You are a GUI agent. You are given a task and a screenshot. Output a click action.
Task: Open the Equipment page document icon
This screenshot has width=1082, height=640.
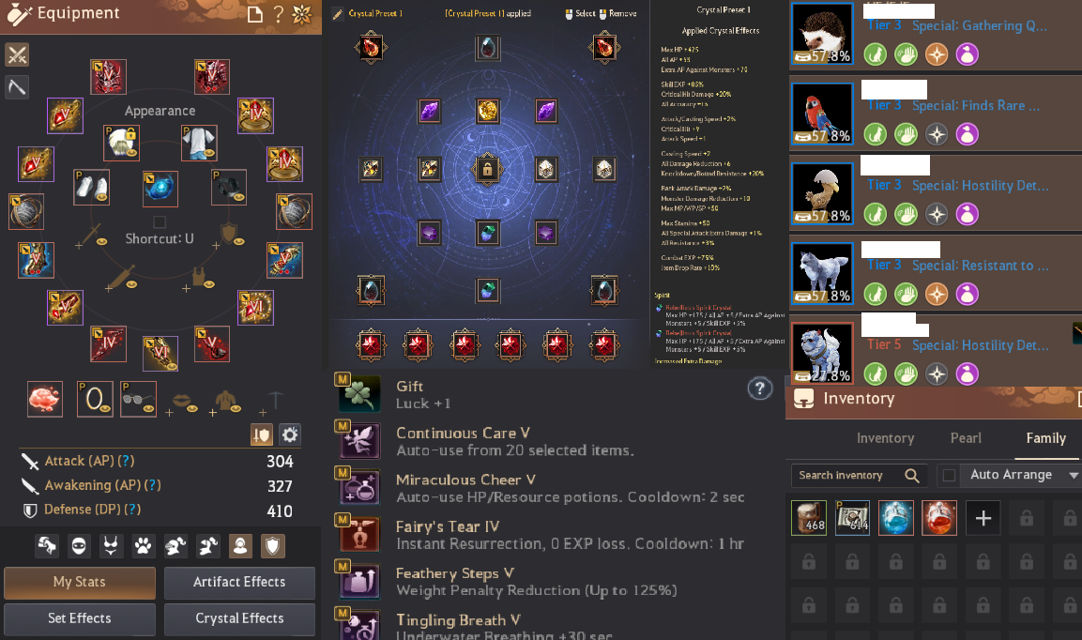coord(255,14)
